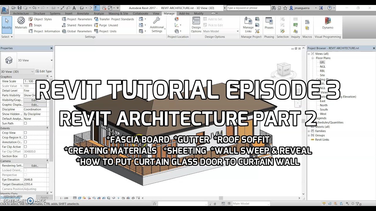The image size is (376, 211).
Task: Click the Undo arrow icon
Action: pos(34,8)
